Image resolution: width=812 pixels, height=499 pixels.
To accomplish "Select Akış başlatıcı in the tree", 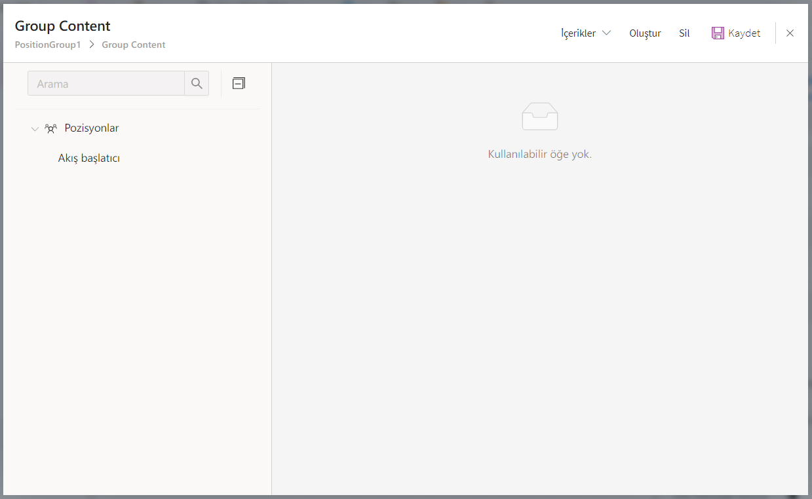I will [x=89, y=158].
